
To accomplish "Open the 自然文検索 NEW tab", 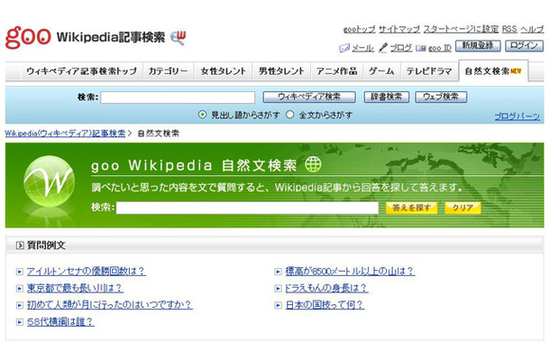I will coord(493,71).
